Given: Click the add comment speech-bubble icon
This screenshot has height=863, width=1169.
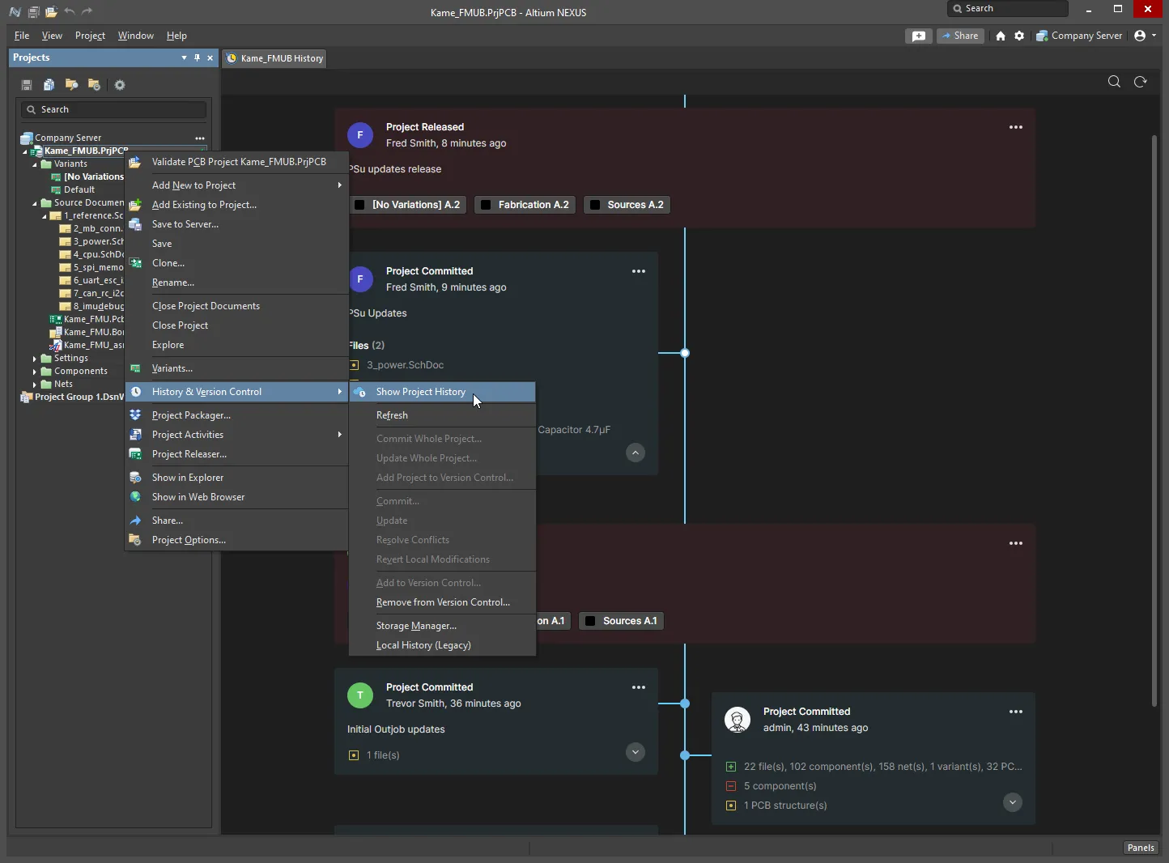Looking at the screenshot, I should pos(919,36).
